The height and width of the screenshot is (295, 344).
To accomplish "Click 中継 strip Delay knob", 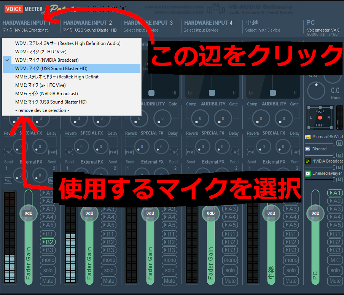I will pyautogui.click(x=283, y=147).
